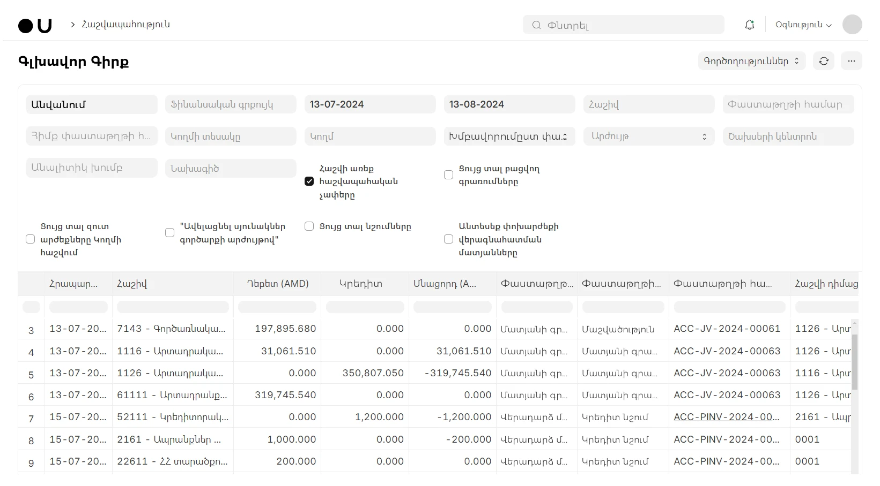880x486 pixels.
Task: Click the Հիմք փաստաթղթի filter field
Action: tap(92, 136)
